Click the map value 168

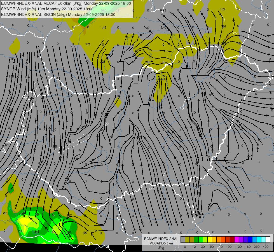(55, 146)
